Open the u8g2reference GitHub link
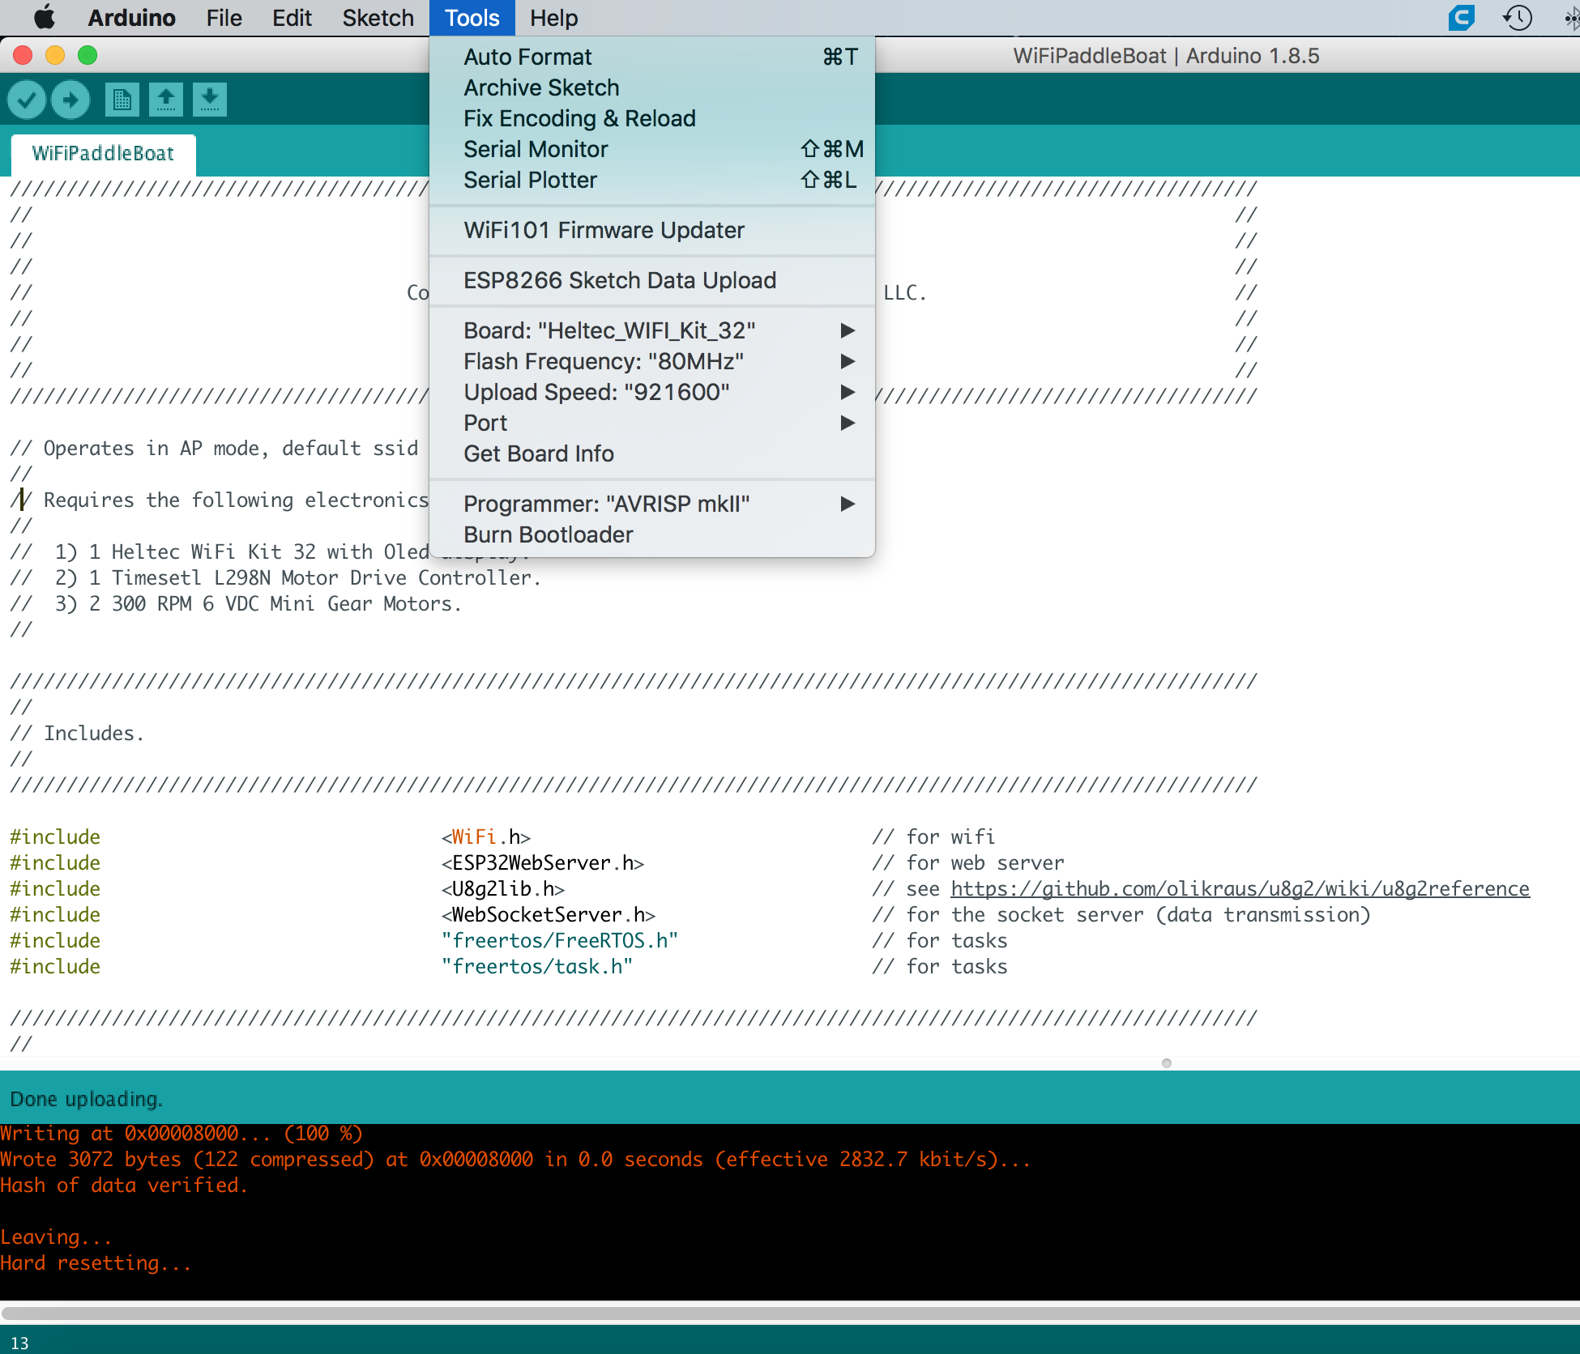1580x1354 pixels. coord(1240,888)
